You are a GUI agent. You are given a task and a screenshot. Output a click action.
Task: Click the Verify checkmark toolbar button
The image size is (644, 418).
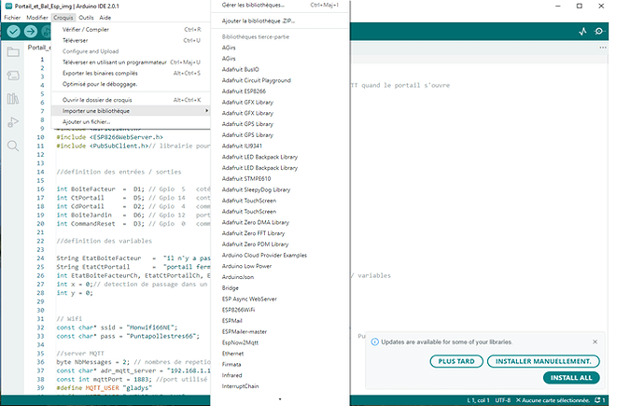tap(15, 31)
